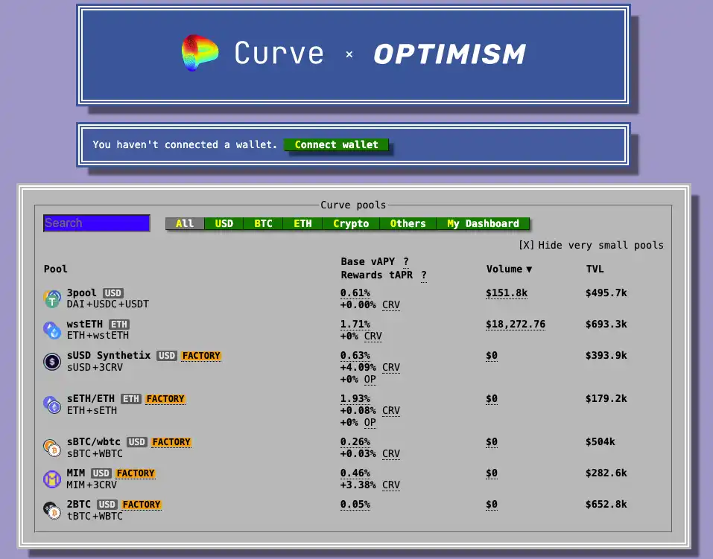This screenshot has width=713, height=559.
Task: Select the BTC filter tab
Action: (263, 223)
